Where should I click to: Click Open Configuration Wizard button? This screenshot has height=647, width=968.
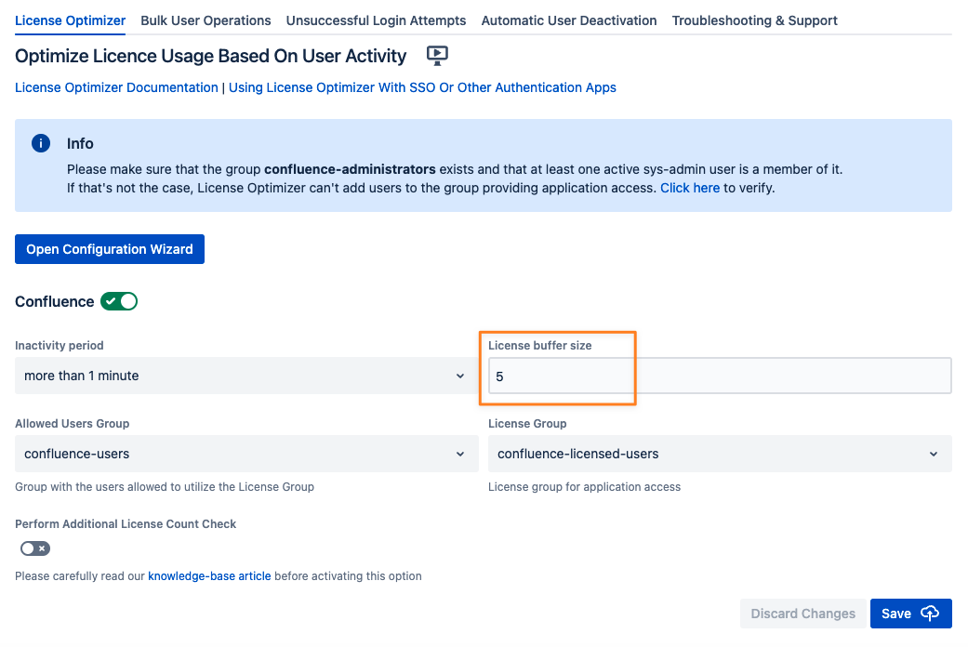point(110,249)
